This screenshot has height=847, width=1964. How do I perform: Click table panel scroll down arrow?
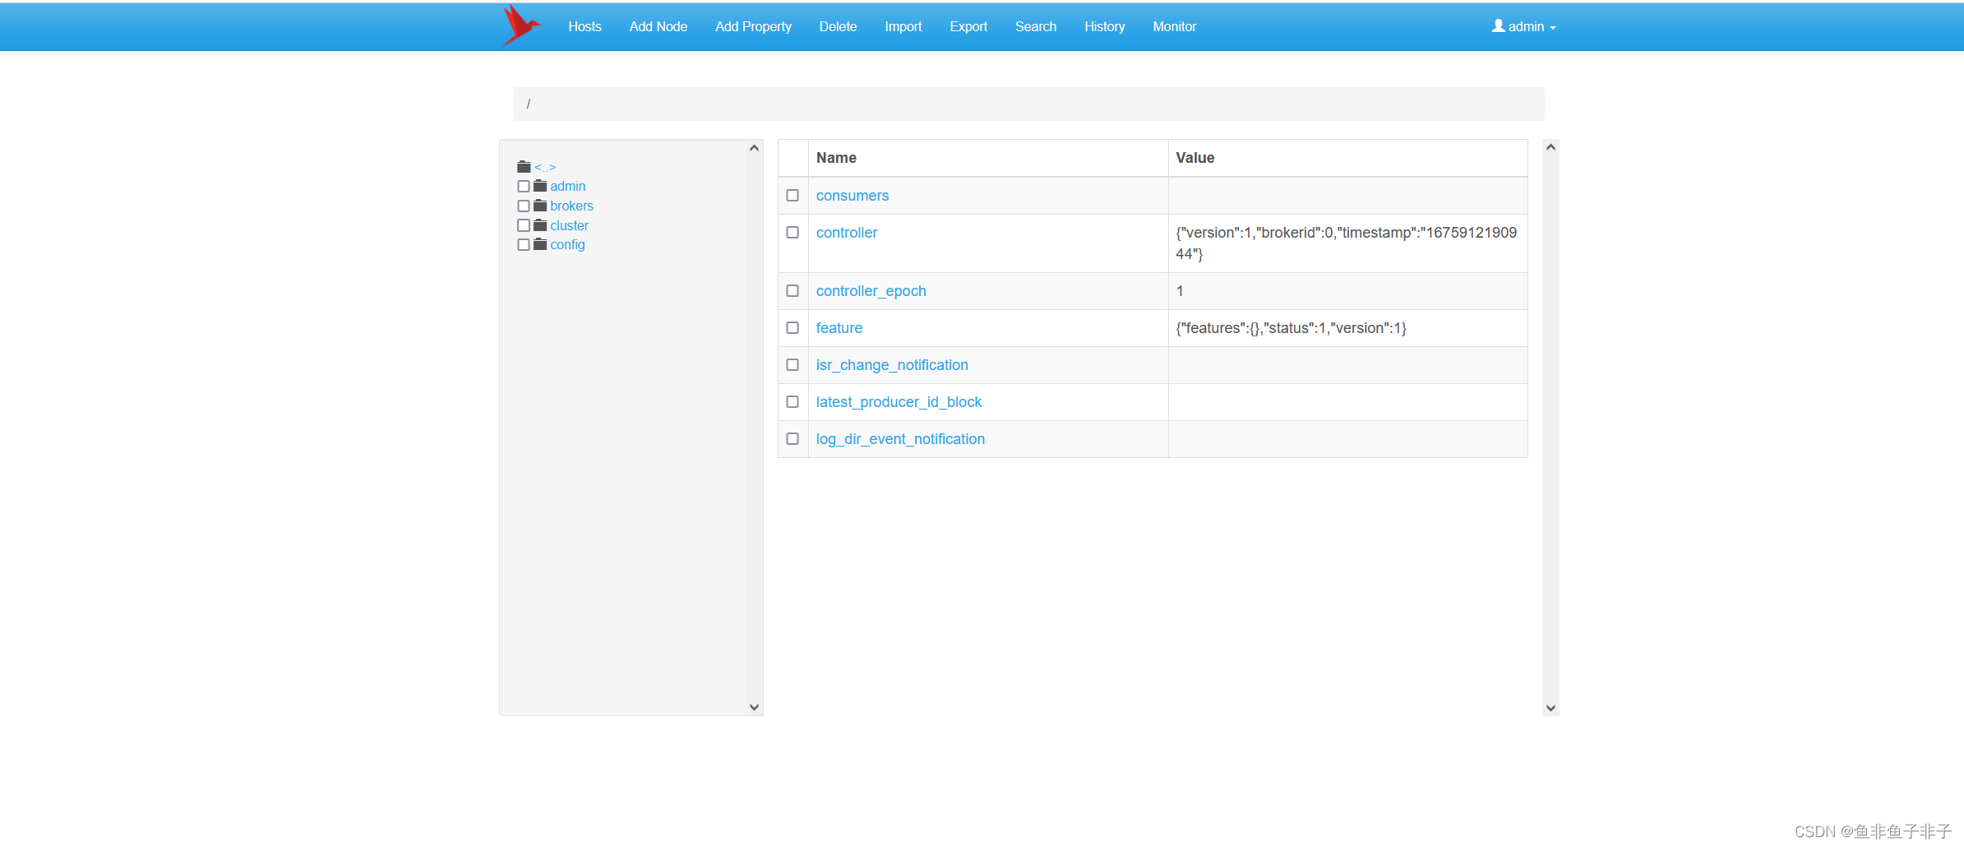1550,708
